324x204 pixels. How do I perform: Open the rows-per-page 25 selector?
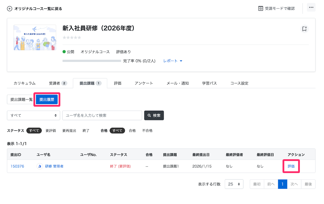234,184
